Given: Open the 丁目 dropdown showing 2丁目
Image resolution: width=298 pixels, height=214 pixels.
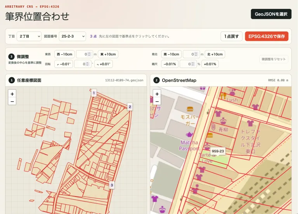Looking at the screenshot, I should pos(29,37).
